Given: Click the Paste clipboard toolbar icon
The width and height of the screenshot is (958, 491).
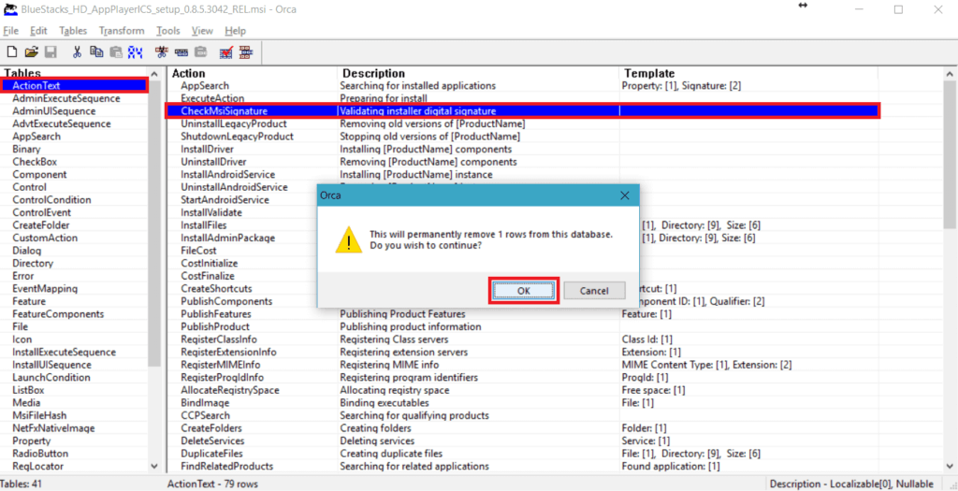Looking at the screenshot, I should coord(115,52).
